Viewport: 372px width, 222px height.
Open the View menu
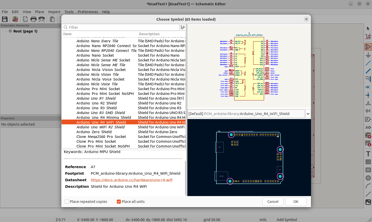tap(27, 12)
